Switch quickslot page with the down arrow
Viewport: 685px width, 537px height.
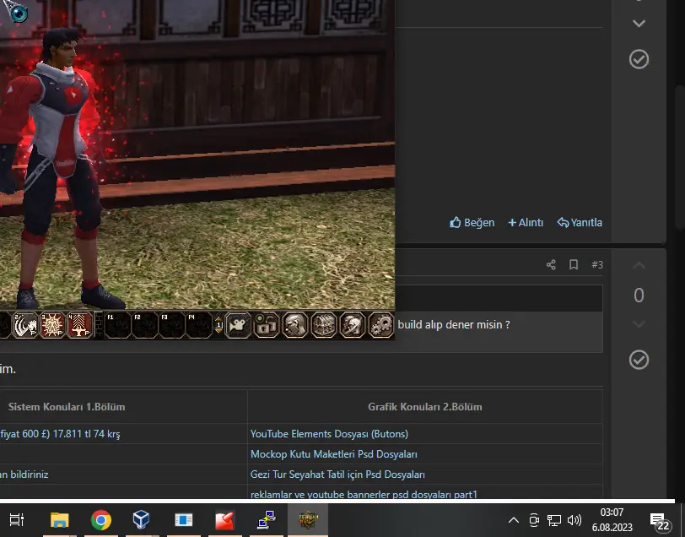click(218, 331)
